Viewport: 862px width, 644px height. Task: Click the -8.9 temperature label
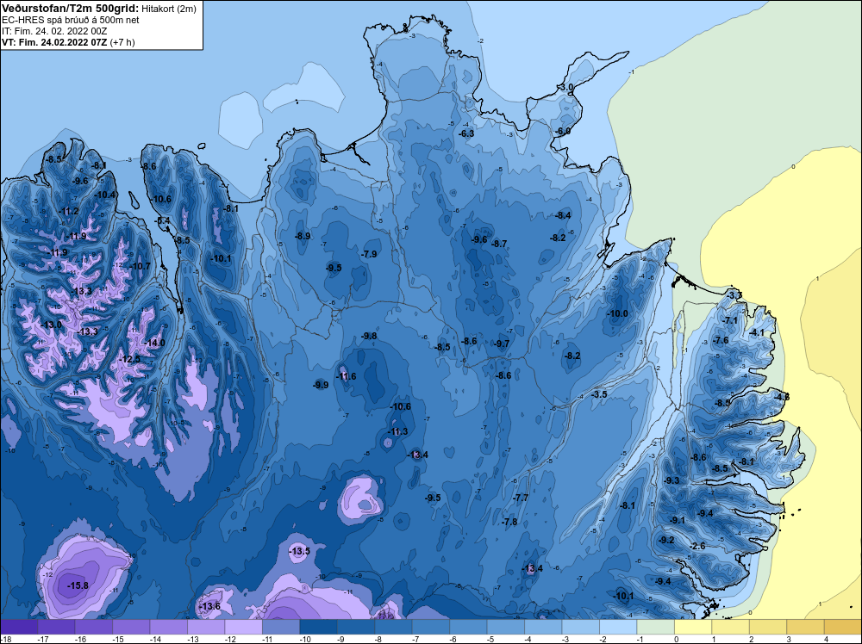303,236
